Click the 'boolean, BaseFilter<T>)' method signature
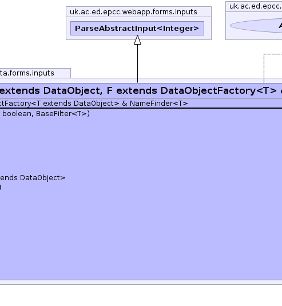Viewport: 282px width, 306px height. tap(46, 114)
